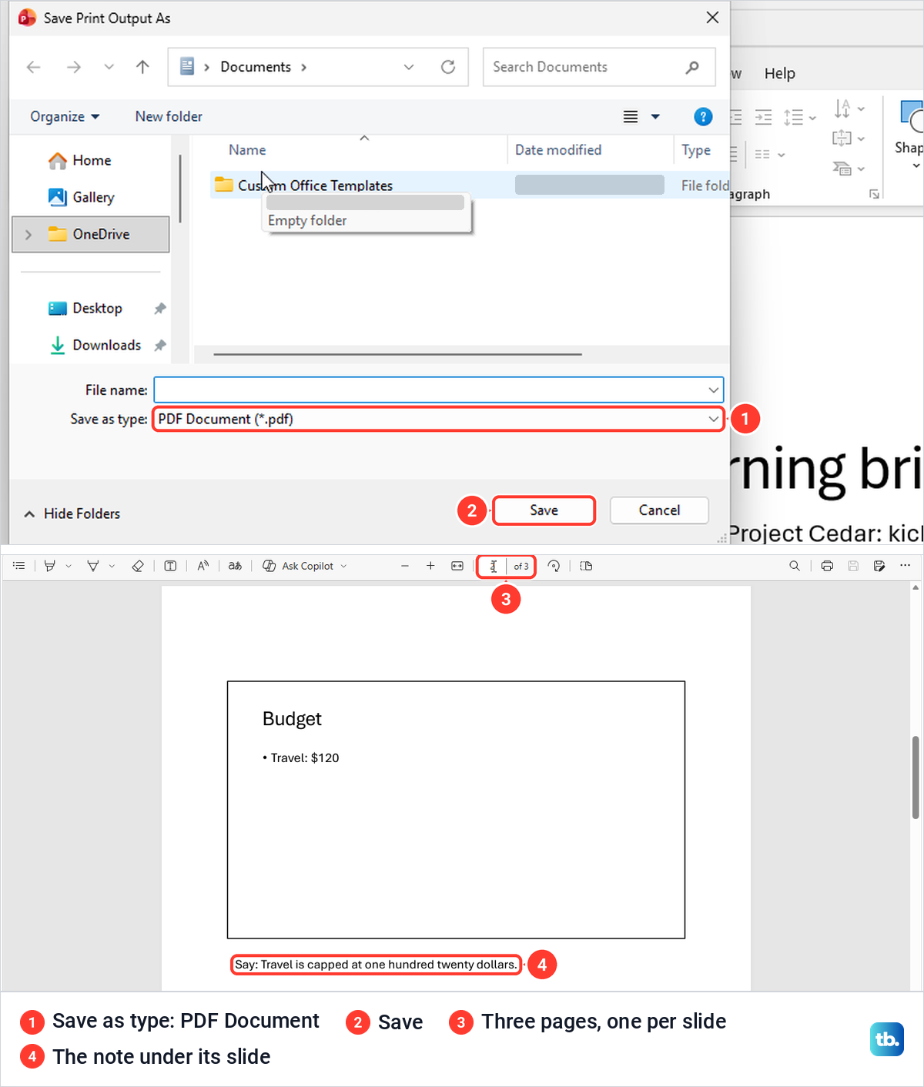Select the highlight tool in PDF viewer

click(x=50, y=566)
